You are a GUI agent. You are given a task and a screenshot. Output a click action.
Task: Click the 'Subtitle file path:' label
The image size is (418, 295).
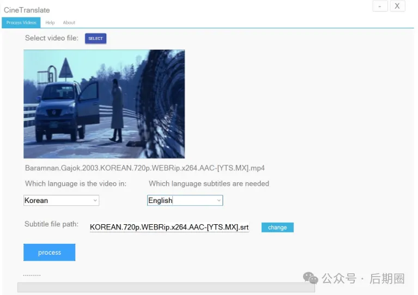tap(51, 224)
